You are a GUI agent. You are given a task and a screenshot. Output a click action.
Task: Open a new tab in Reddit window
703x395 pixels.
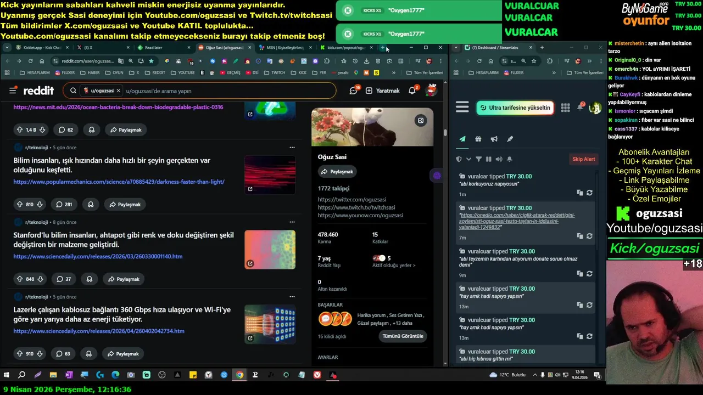click(383, 48)
